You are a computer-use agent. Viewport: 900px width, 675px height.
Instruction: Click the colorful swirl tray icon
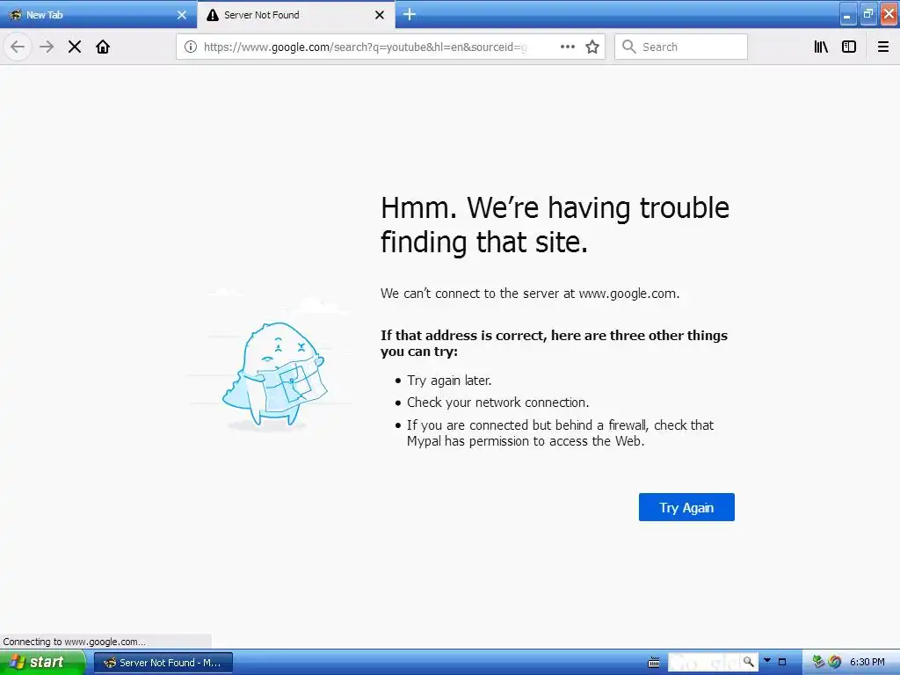(x=835, y=662)
